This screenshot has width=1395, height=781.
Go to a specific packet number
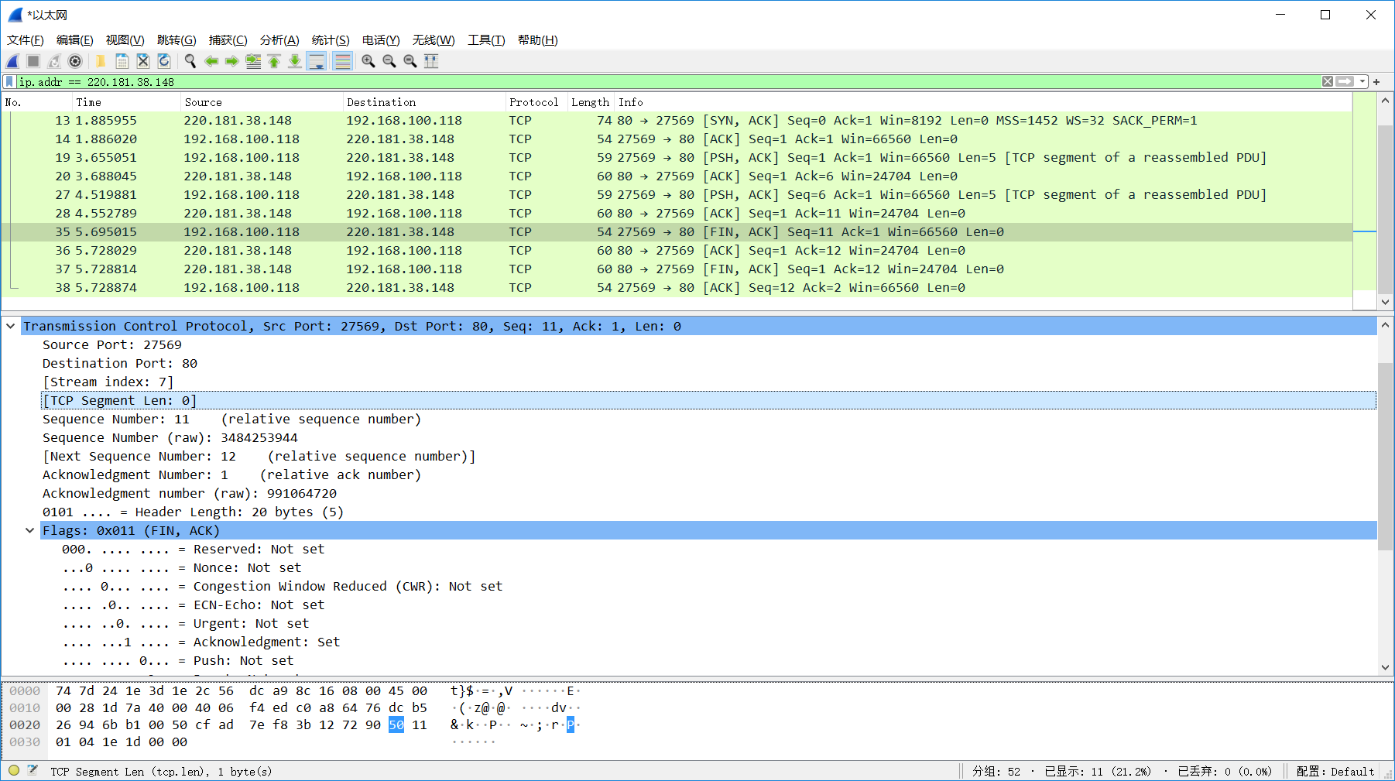pos(253,61)
